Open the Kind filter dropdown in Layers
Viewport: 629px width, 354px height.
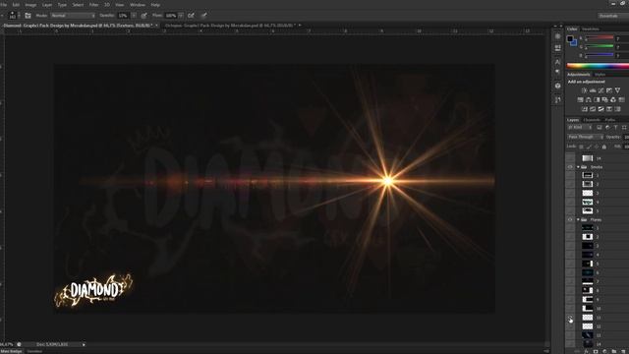click(580, 127)
